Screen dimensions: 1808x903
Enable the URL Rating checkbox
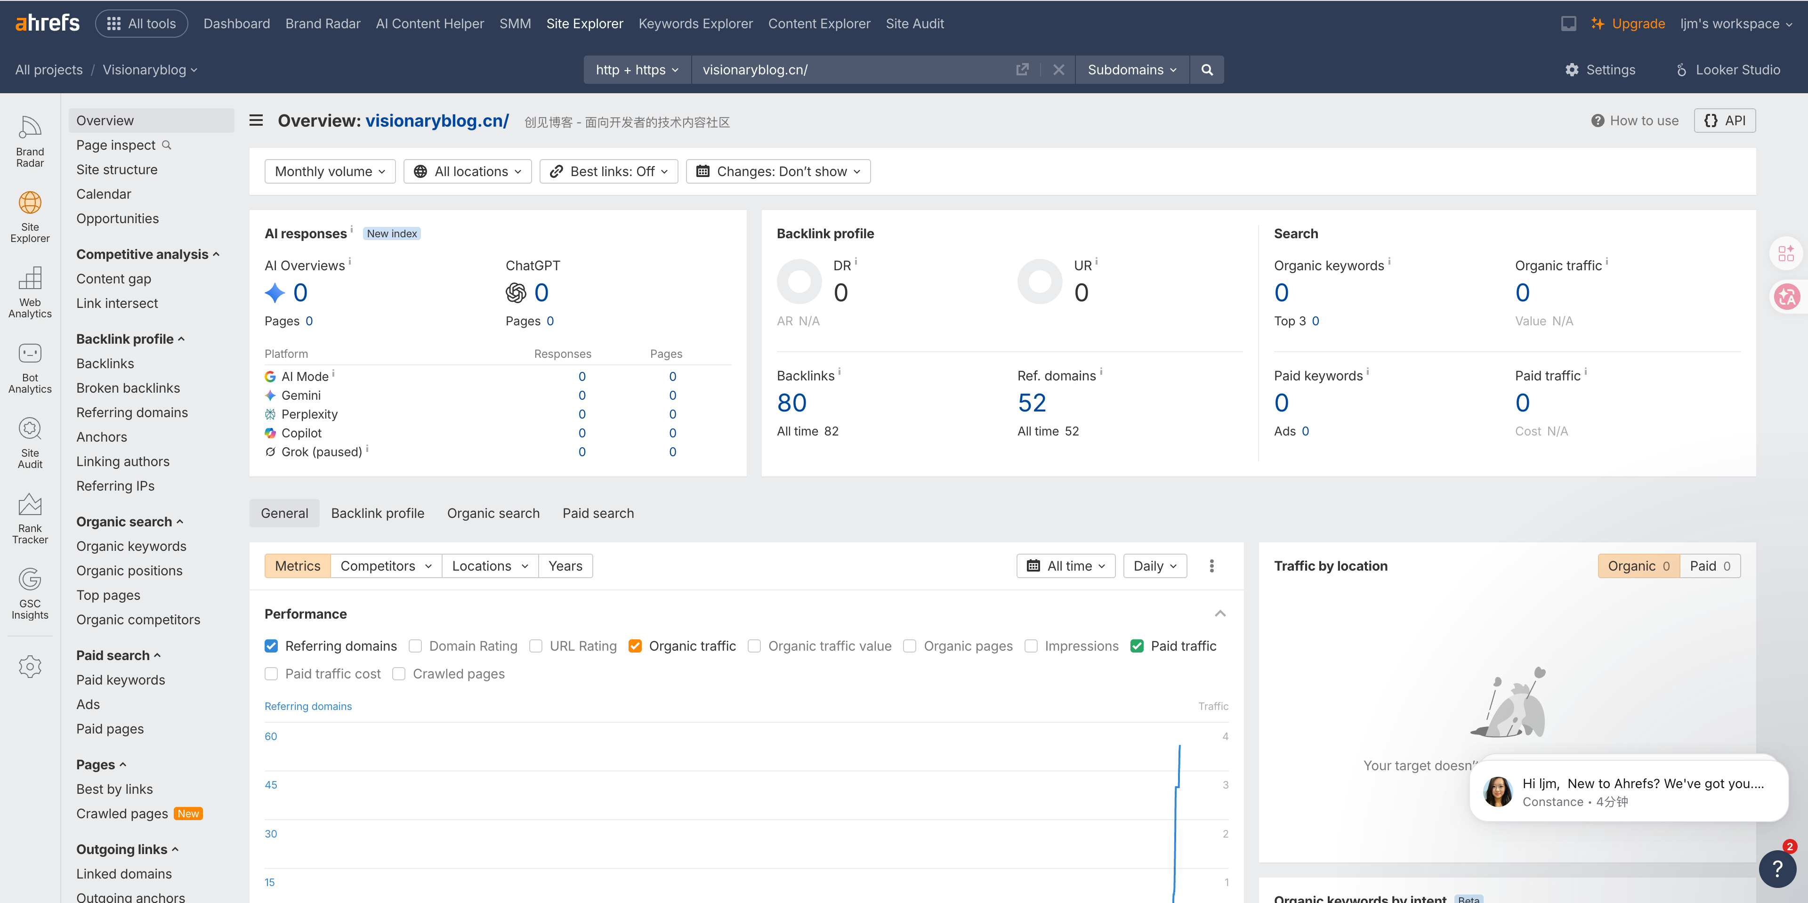tap(536, 645)
